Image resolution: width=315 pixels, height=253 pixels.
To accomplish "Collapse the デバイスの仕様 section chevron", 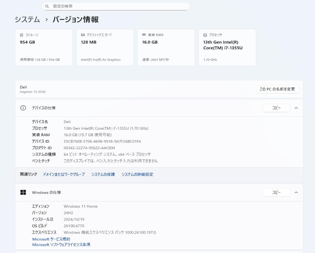I will tap(296, 108).
